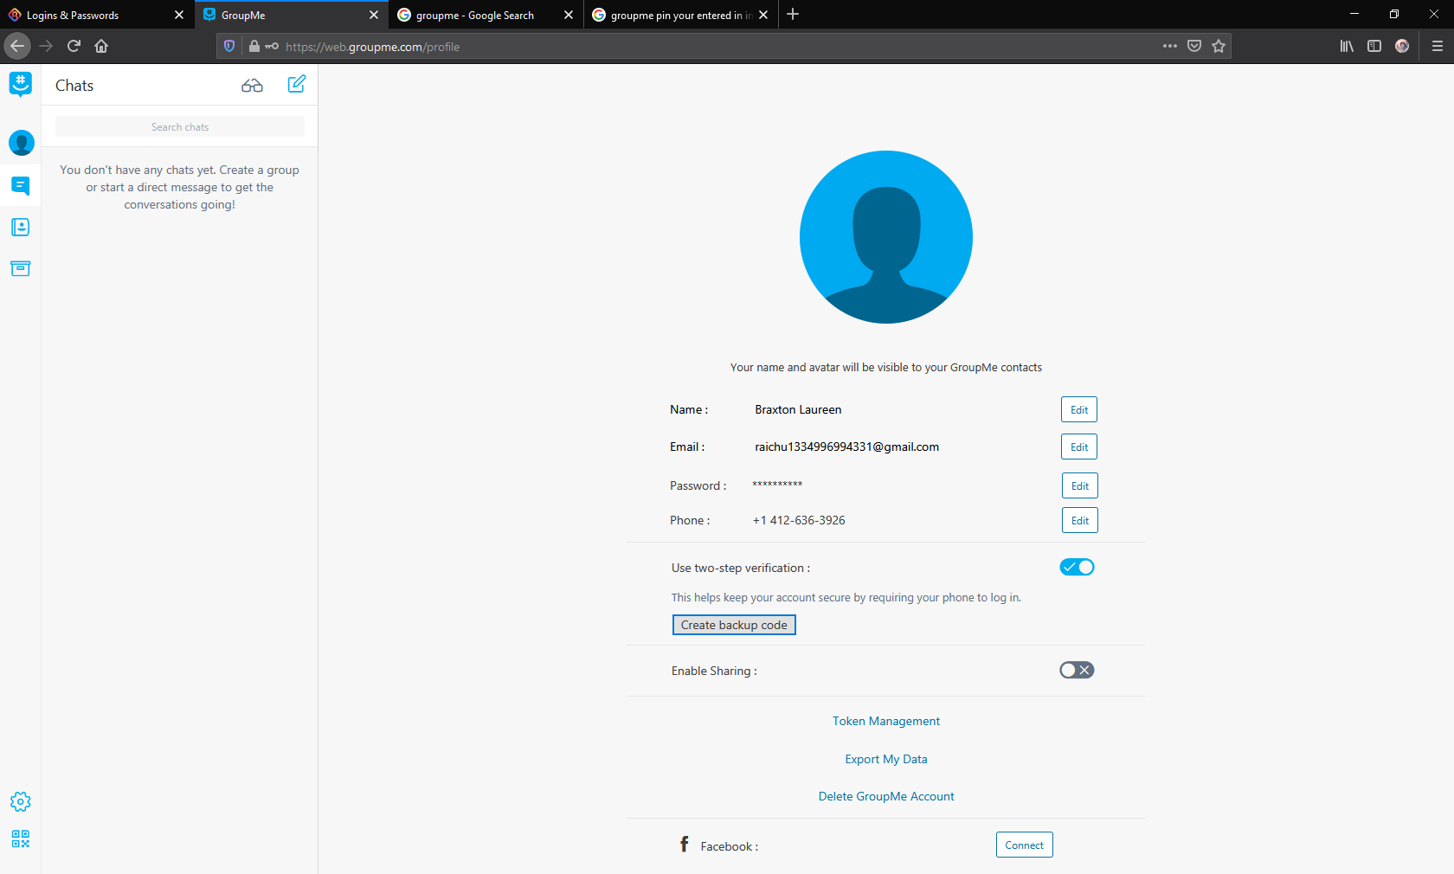The image size is (1454, 874).
Task: Open the QR code icon in sidebar
Action: pos(21,839)
